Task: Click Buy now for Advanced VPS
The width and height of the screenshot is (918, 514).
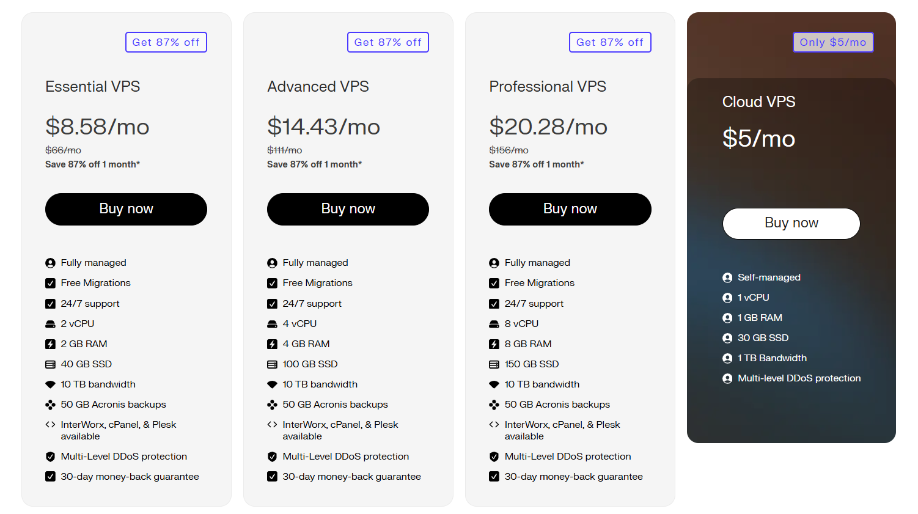Action: [x=348, y=209]
